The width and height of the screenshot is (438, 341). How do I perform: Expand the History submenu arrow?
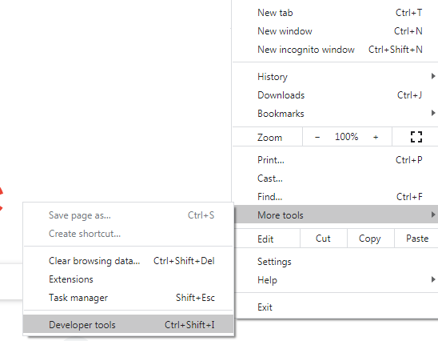coord(433,76)
